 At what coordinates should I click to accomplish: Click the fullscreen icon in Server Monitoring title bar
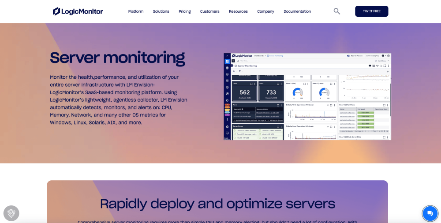pyautogui.click(x=385, y=66)
